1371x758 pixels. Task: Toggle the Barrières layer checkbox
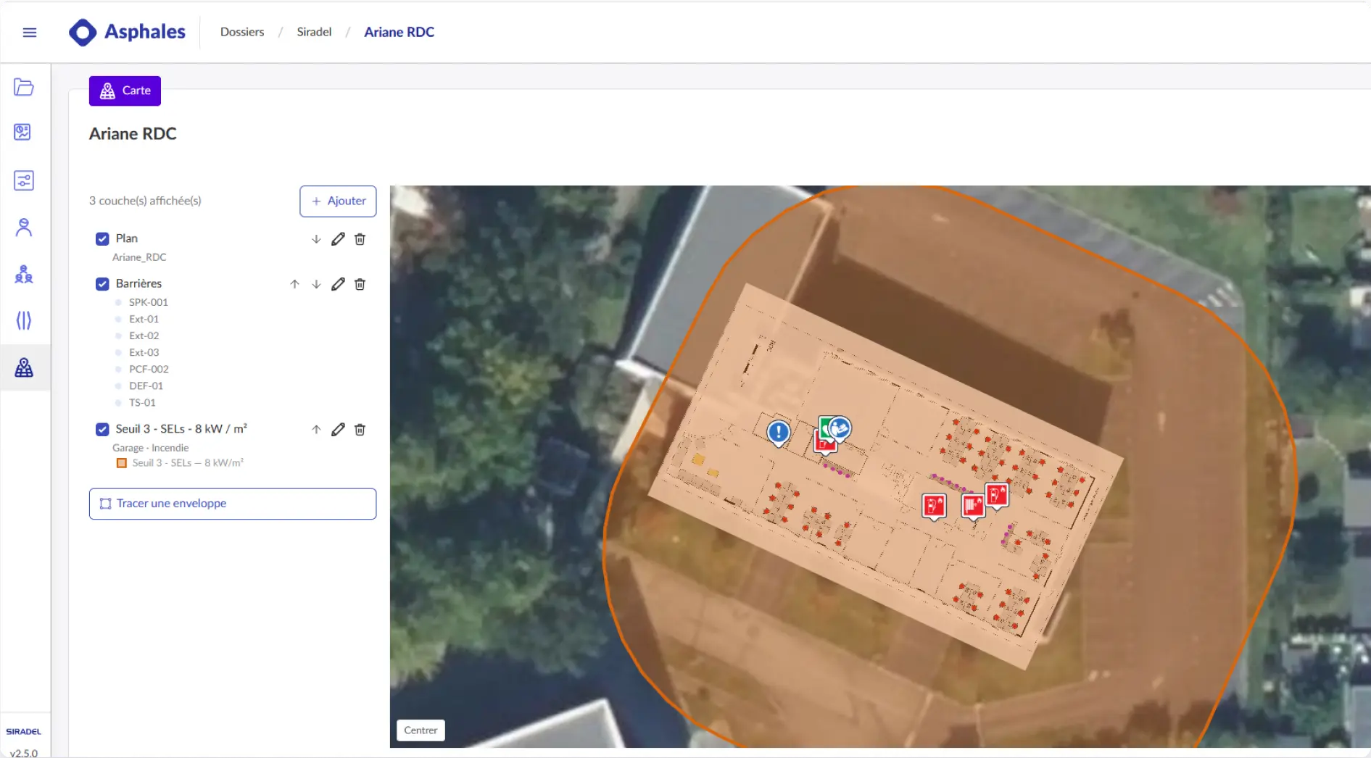[x=102, y=284]
